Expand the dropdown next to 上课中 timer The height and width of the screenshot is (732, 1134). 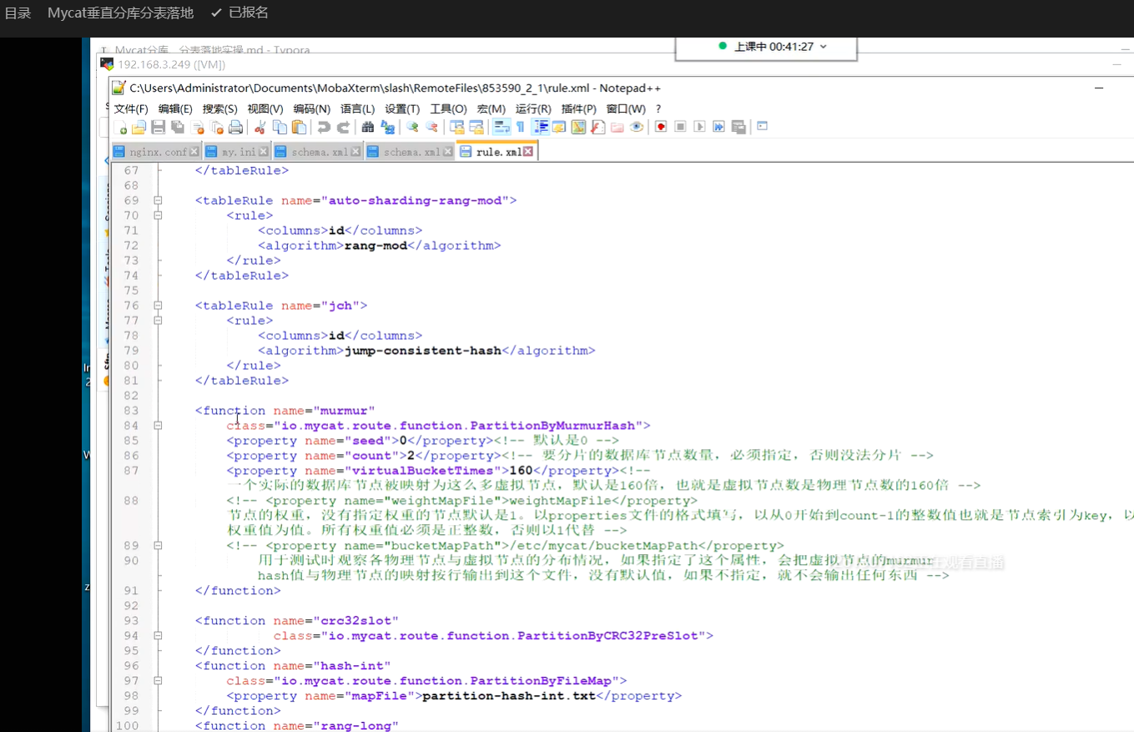point(822,48)
